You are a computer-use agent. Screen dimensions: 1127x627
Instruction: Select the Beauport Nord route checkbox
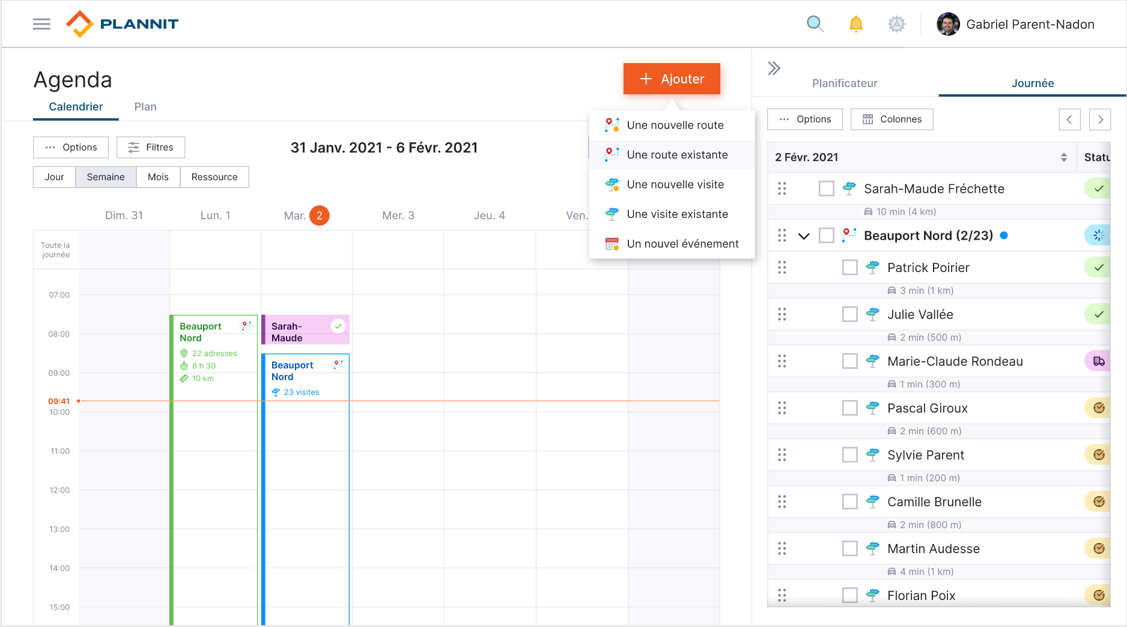pyautogui.click(x=826, y=235)
